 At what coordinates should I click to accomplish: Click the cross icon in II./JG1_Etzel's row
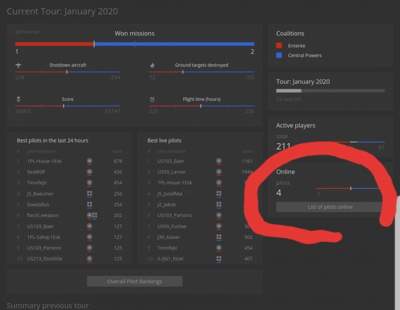(219, 259)
